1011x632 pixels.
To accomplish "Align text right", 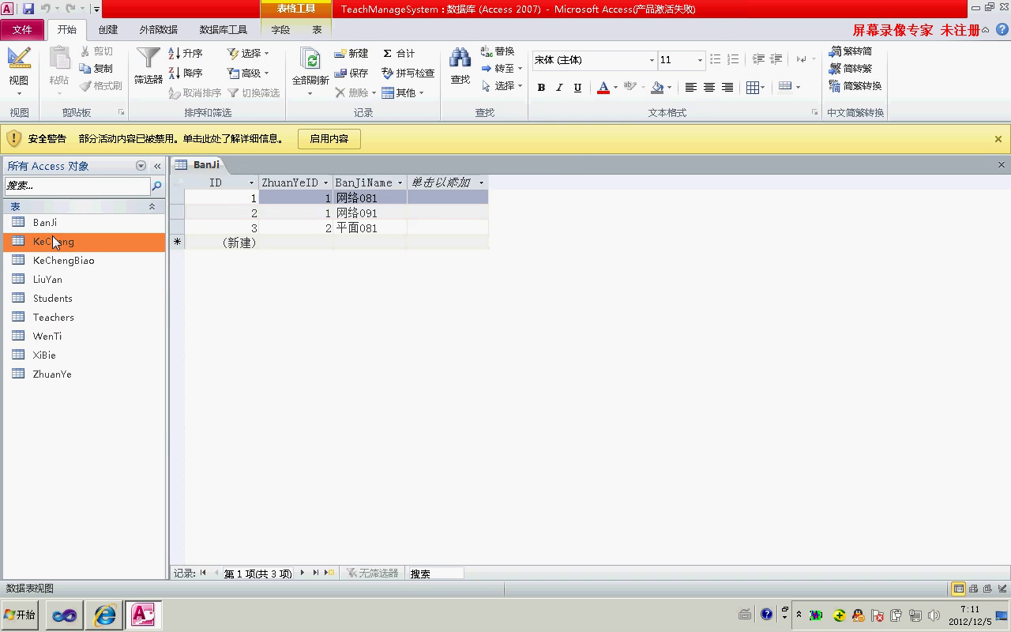I will click(x=727, y=88).
